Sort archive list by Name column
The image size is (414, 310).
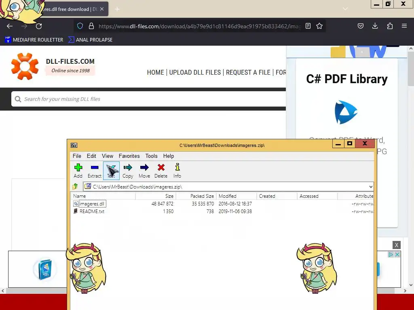(x=103, y=196)
